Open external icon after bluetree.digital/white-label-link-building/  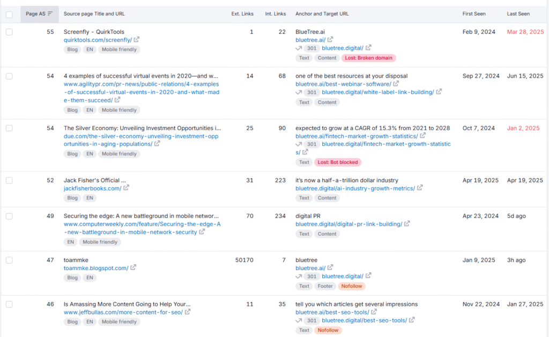click(x=439, y=92)
